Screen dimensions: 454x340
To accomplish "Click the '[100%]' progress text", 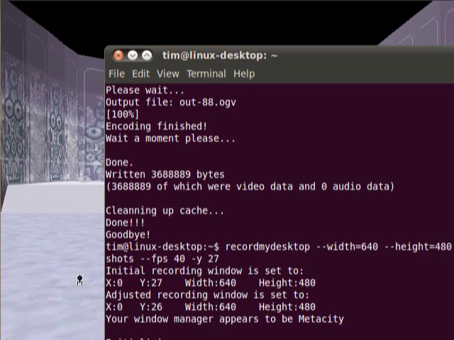I will [122, 114].
